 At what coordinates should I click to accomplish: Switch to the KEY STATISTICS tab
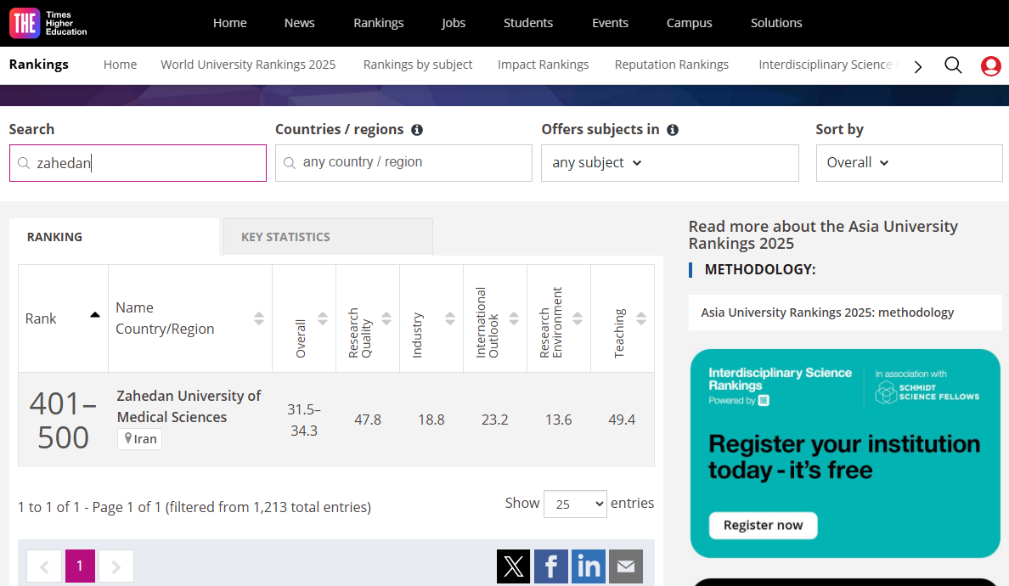pyautogui.click(x=328, y=237)
